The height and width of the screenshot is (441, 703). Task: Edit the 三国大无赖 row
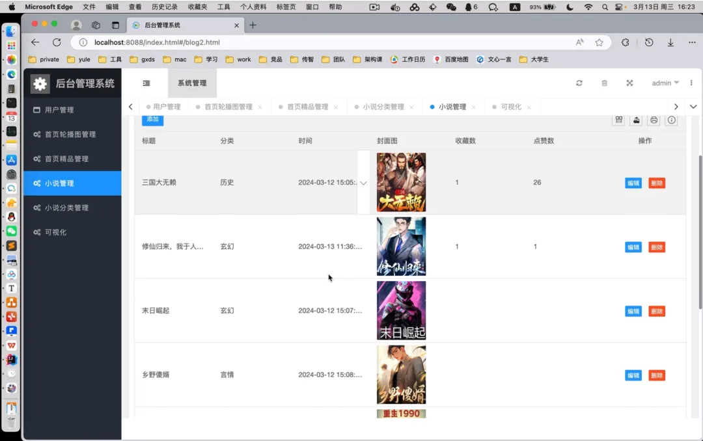point(633,183)
